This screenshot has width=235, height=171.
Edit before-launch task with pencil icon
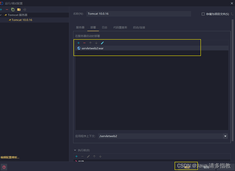click(x=88, y=156)
